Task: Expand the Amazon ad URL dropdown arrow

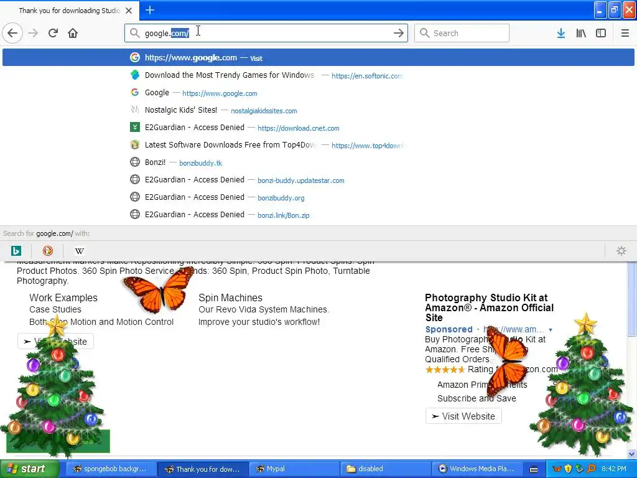Action: point(551,330)
